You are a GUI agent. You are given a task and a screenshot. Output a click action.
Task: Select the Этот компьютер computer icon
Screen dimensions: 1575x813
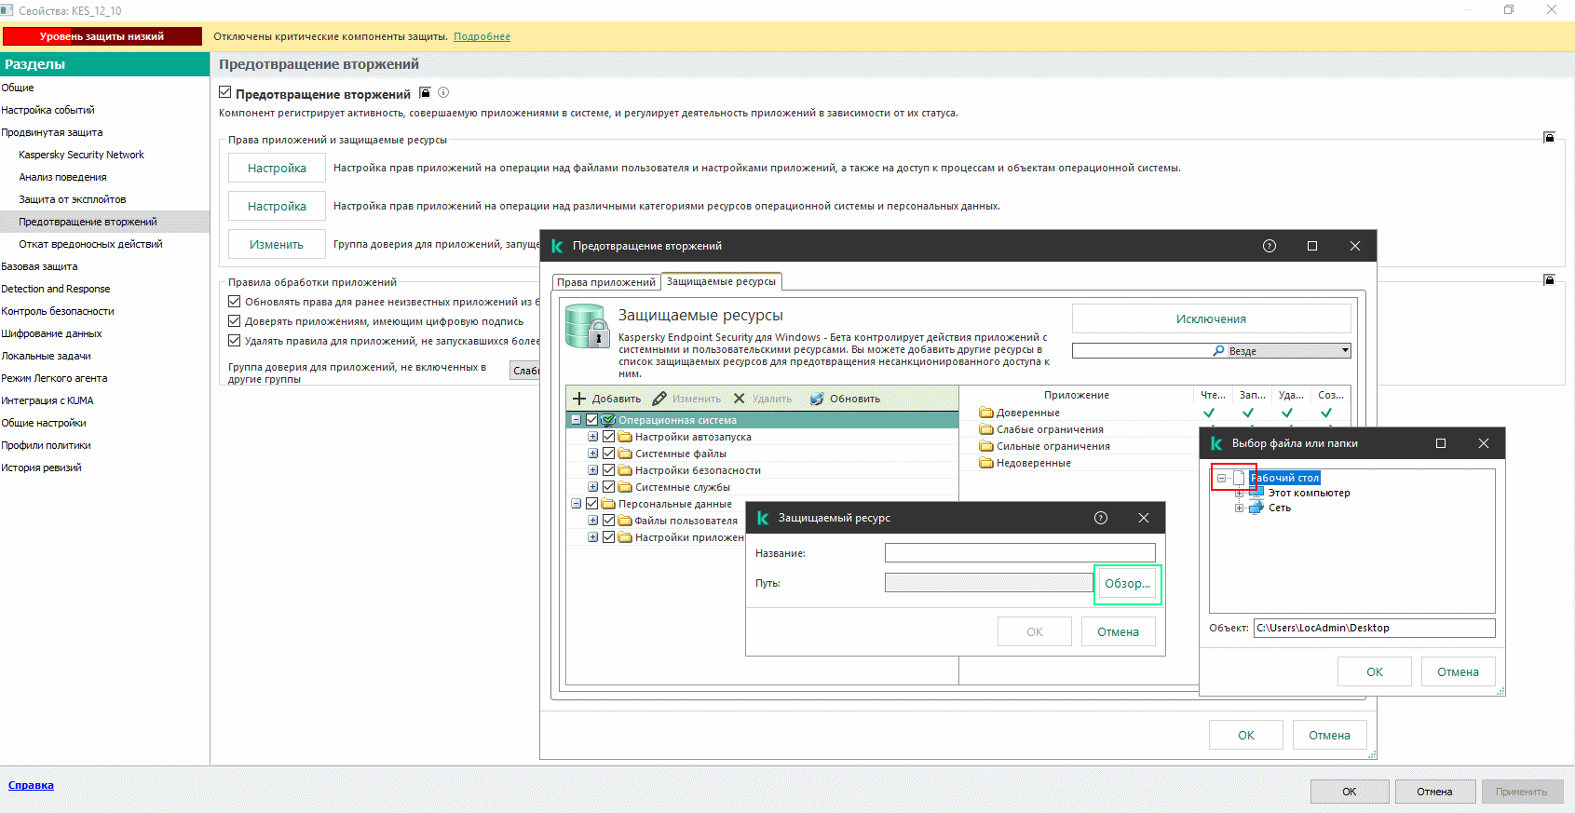pyautogui.click(x=1256, y=493)
